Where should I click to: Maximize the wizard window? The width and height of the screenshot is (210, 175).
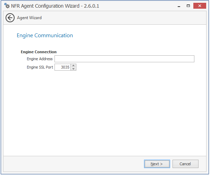click(188, 6)
